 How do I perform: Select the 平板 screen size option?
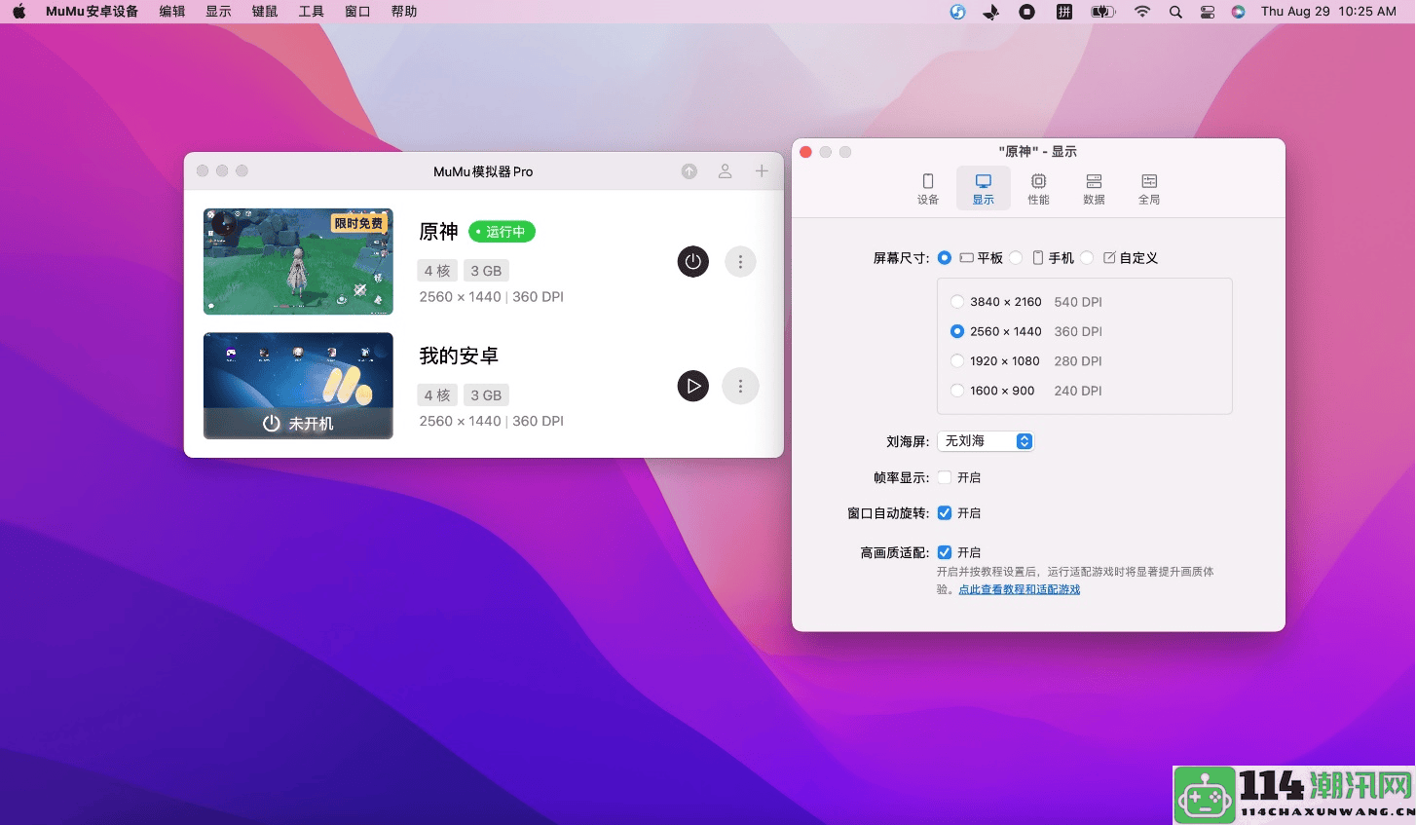coord(945,258)
